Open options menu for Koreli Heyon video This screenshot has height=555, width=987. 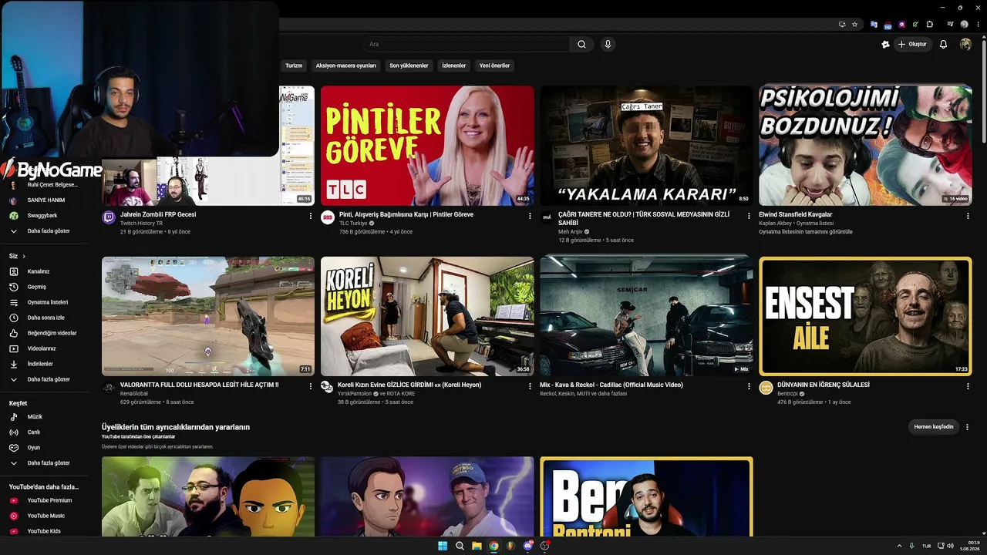(530, 386)
